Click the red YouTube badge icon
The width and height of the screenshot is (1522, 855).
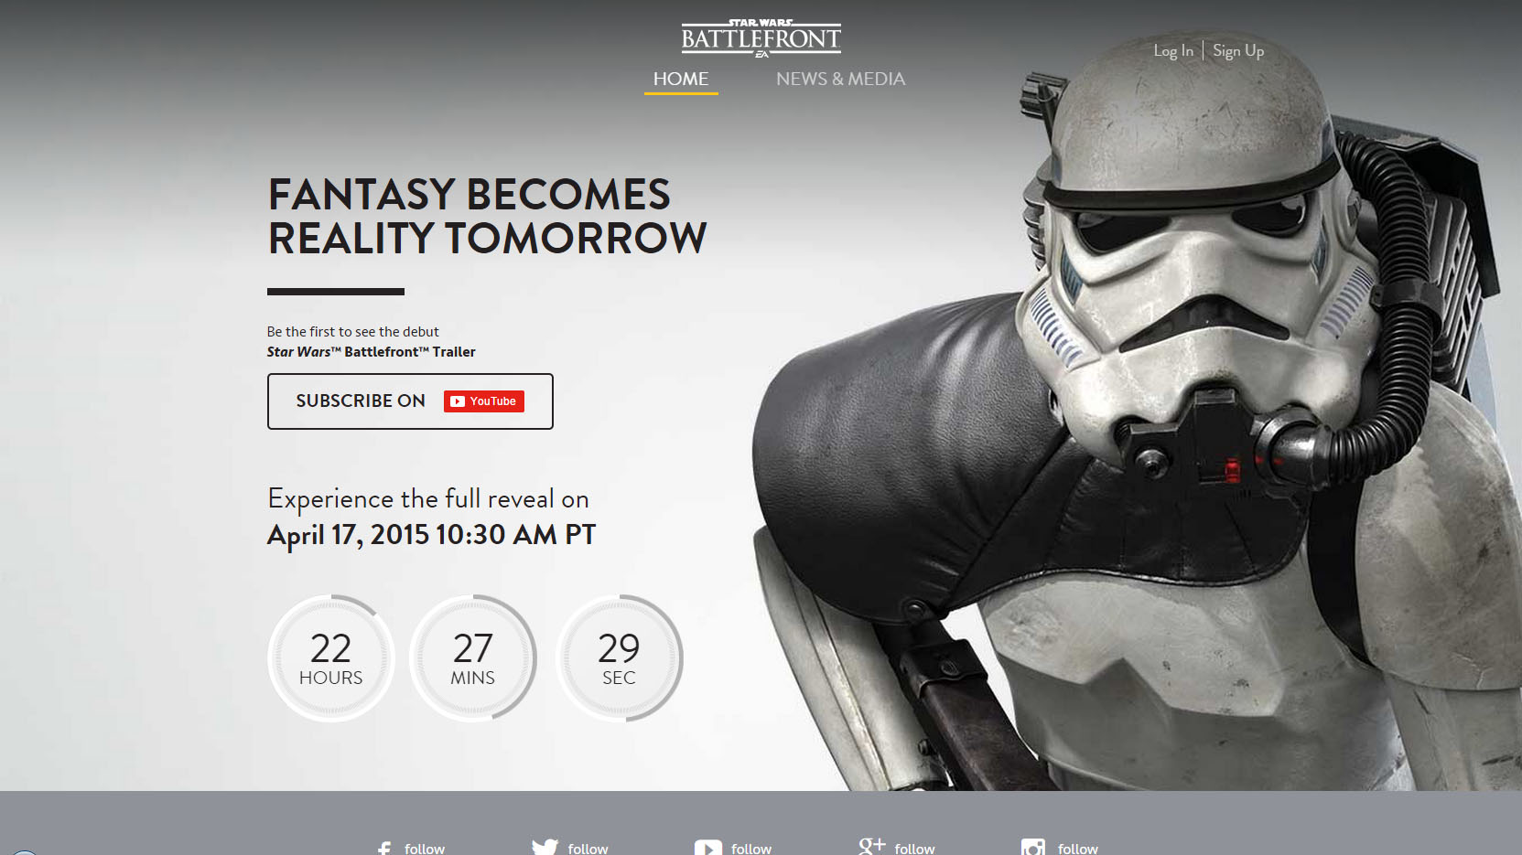pyautogui.click(x=484, y=401)
